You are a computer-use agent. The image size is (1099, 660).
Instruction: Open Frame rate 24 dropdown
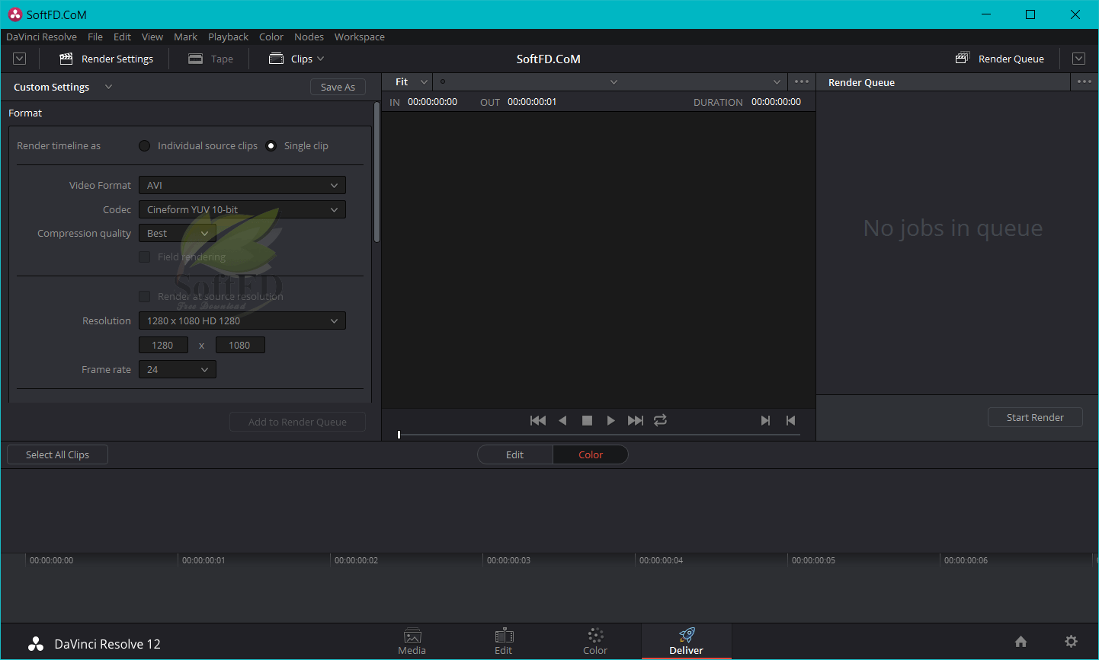(x=178, y=369)
